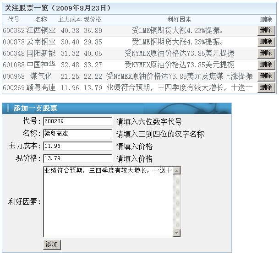The image size is (279, 255).
Task: Click the cost value 30.40
Action: (70, 42)
